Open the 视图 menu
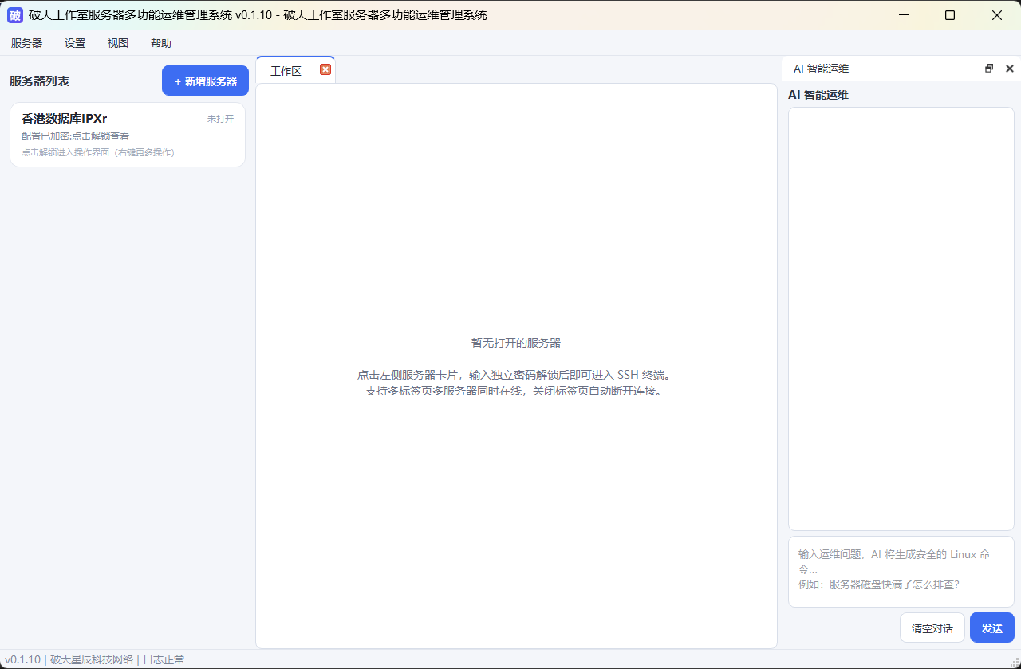The height and width of the screenshot is (669, 1021). point(118,43)
